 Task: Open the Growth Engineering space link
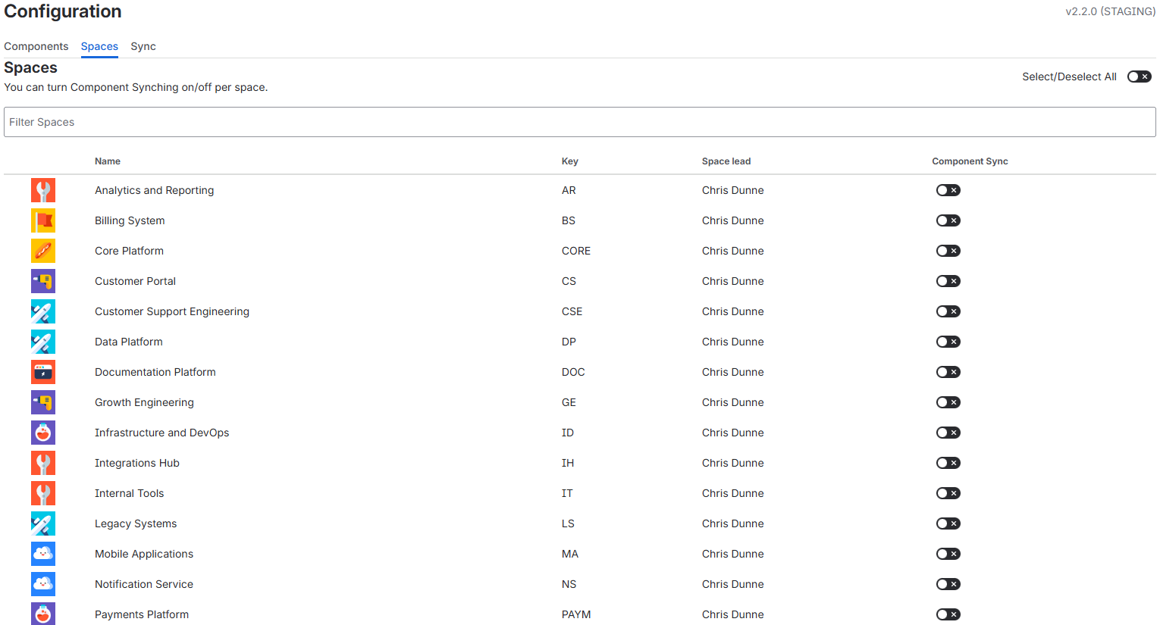tap(144, 402)
